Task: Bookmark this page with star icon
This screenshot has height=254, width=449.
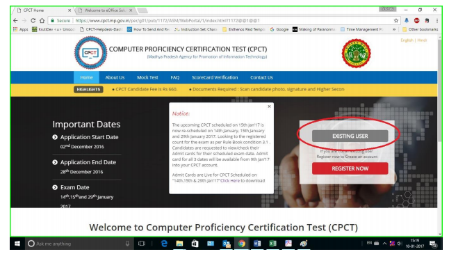Action: pos(396,21)
